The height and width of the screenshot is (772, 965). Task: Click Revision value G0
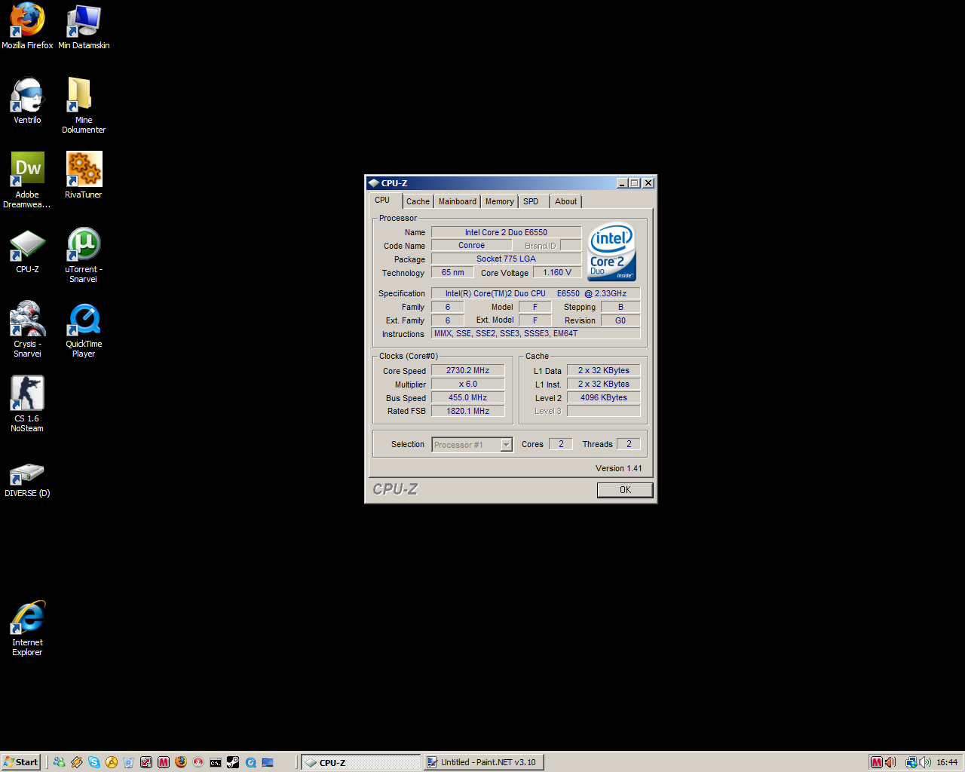coord(620,320)
